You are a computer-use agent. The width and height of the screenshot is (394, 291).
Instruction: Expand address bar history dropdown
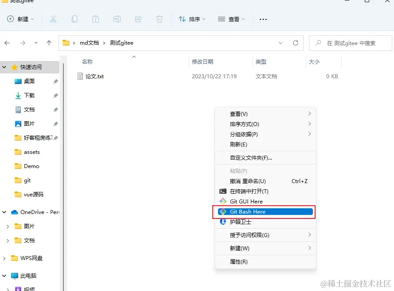(281, 43)
